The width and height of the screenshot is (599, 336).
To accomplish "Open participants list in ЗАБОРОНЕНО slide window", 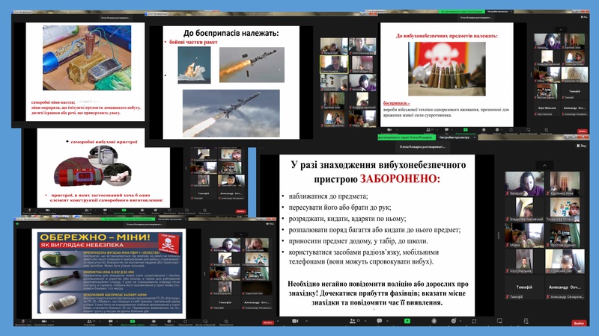I will coord(353,321).
